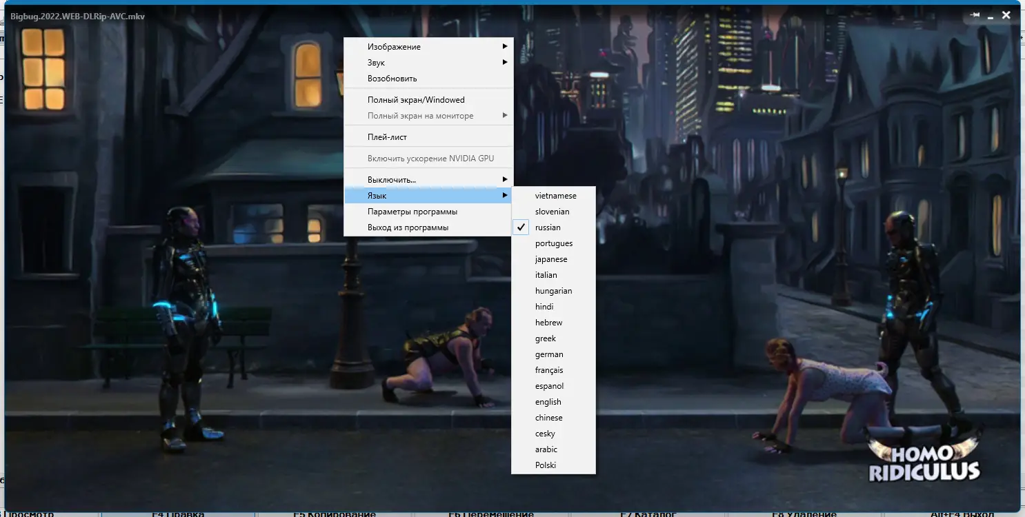Select hindi language
Screen dimensions: 1025x517
click(553, 307)
